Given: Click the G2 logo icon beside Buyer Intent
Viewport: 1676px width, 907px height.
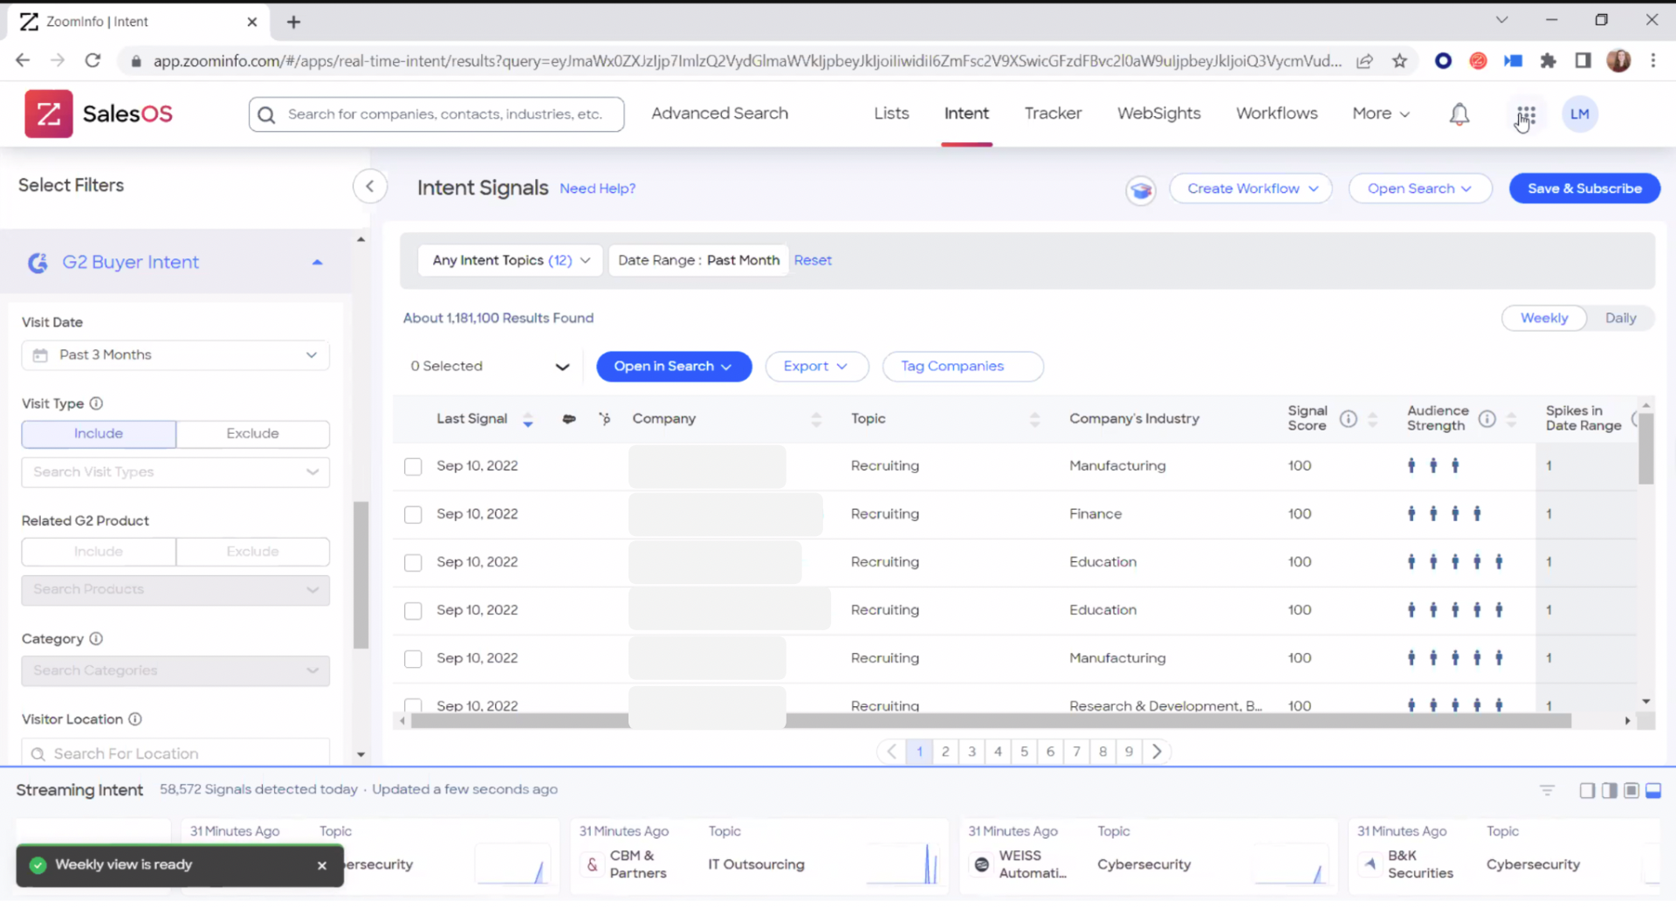Looking at the screenshot, I should [x=38, y=263].
